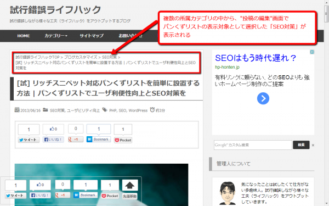Click the calendar icon beside 2013/06/16

point(17,110)
